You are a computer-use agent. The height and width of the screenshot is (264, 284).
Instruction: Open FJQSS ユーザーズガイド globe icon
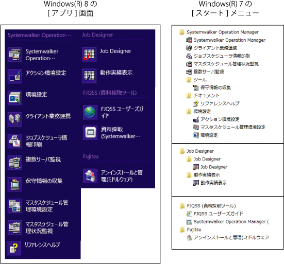click(x=90, y=112)
